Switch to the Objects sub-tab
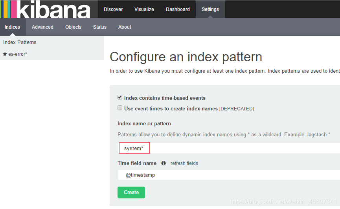 click(73, 27)
